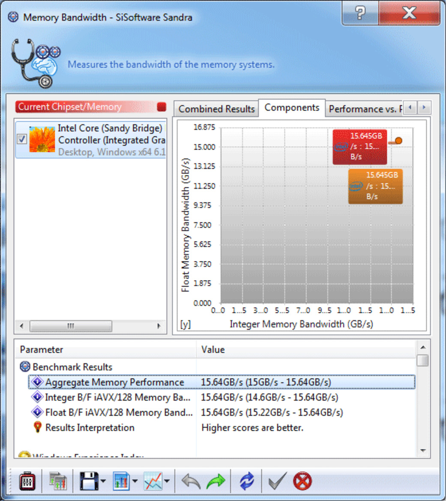This screenshot has height=501, width=446.
Task: Click the red 15.645GB data label
Action: coord(360,147)
